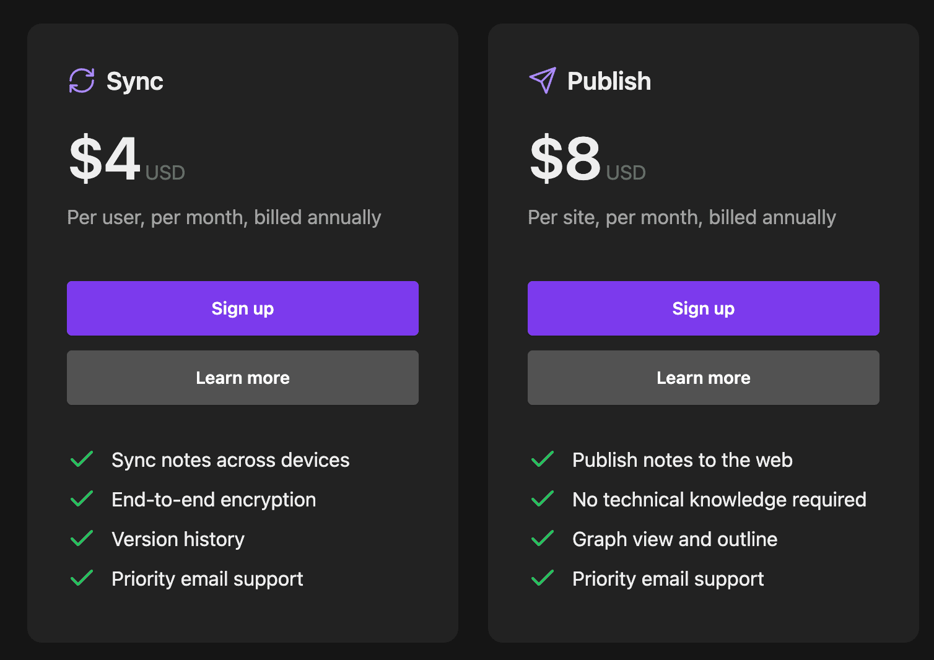Click the Sync plan heading

(134, 81)
